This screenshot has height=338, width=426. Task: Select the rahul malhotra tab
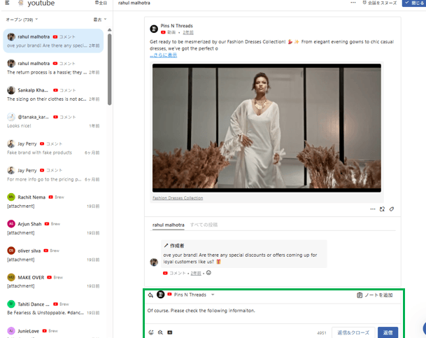click(x=169, y=225)
